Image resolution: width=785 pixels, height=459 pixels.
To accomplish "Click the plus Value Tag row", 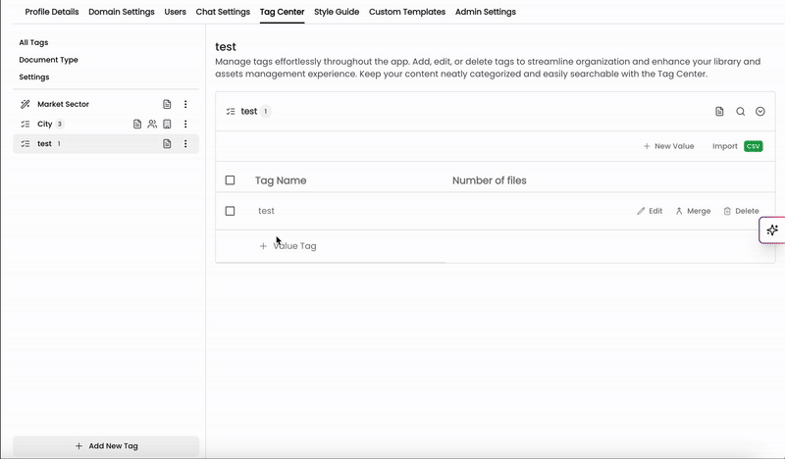I will point(288,246).
